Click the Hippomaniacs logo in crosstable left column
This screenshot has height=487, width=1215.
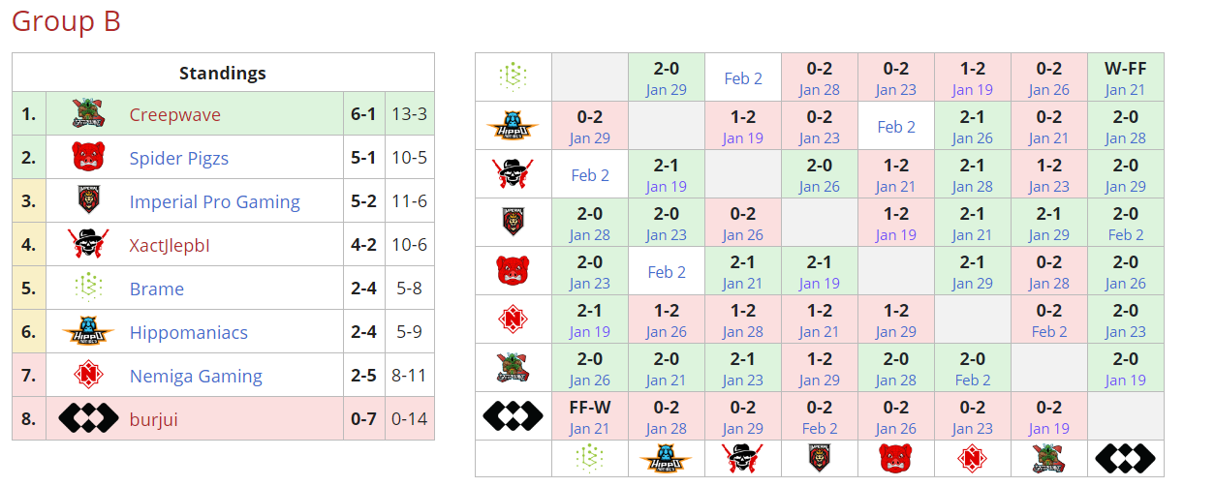(x=513, y=126)
